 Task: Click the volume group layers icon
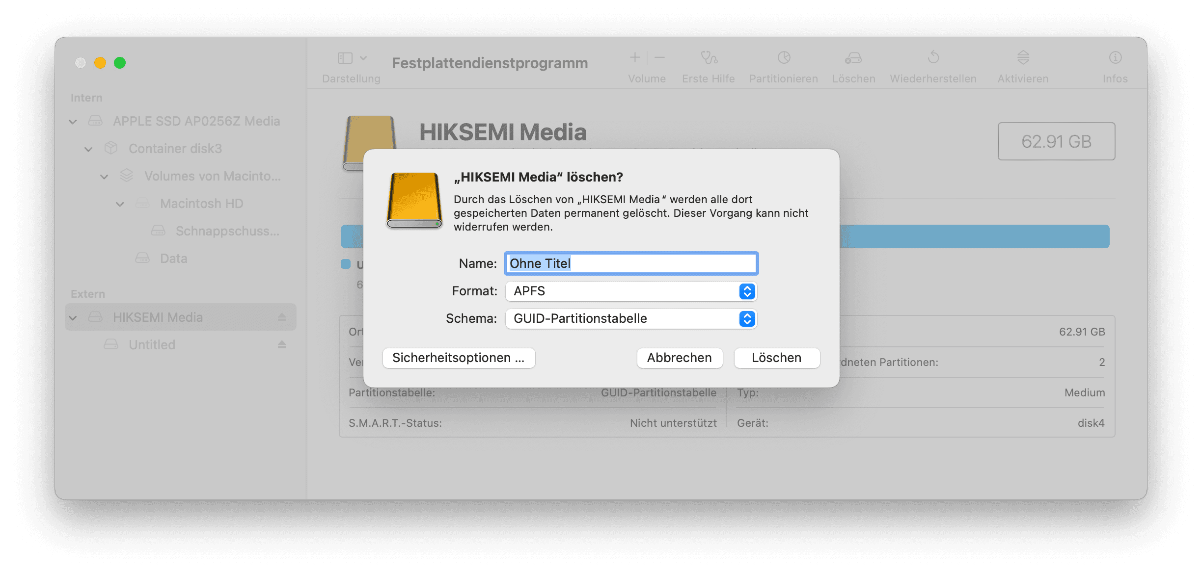[127, 176]
